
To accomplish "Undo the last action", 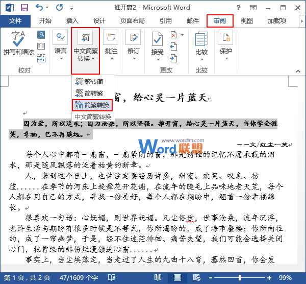I will point(39,8).
